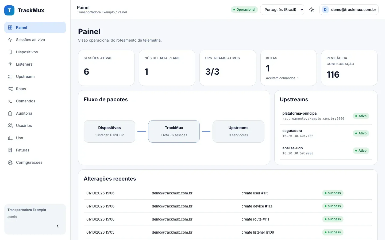Open the Faturas page
Screen dimensions: 385x240
[35, 150]
